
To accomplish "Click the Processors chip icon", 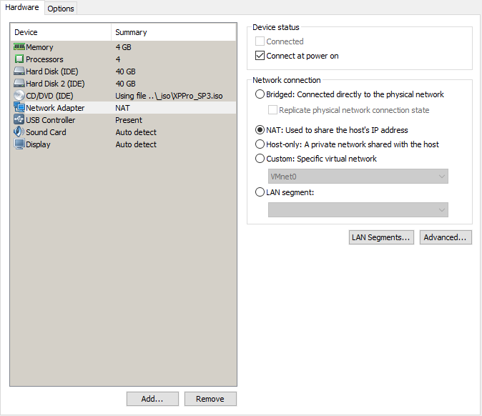I will pyautogui.click(x=19, y=59).
